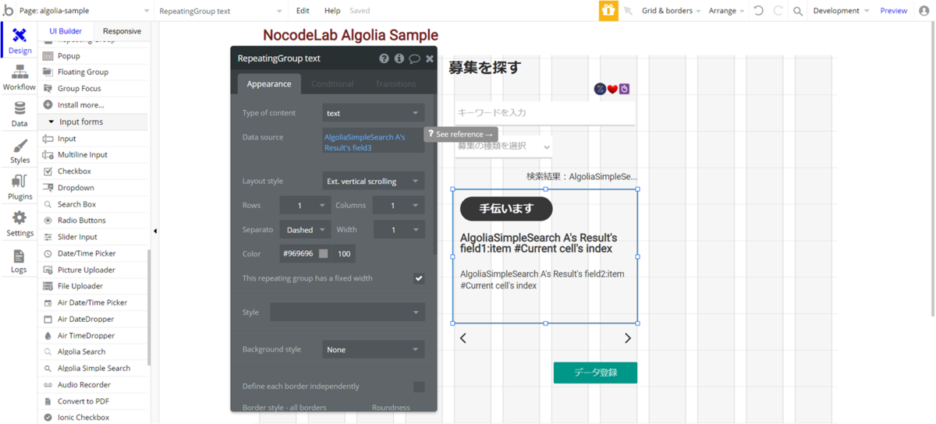Open the Rows dropdown
Screen dimensions: 936x424
pyautogui.click(x=305, y=205)
